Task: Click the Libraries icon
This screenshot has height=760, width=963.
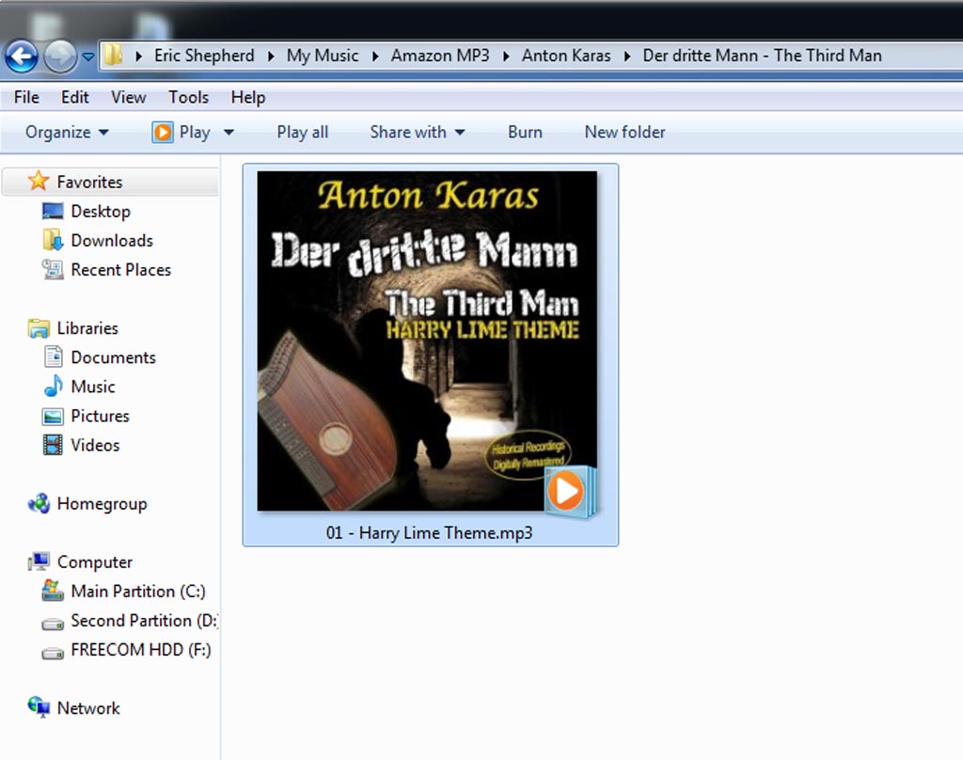Action: point(39,328)
